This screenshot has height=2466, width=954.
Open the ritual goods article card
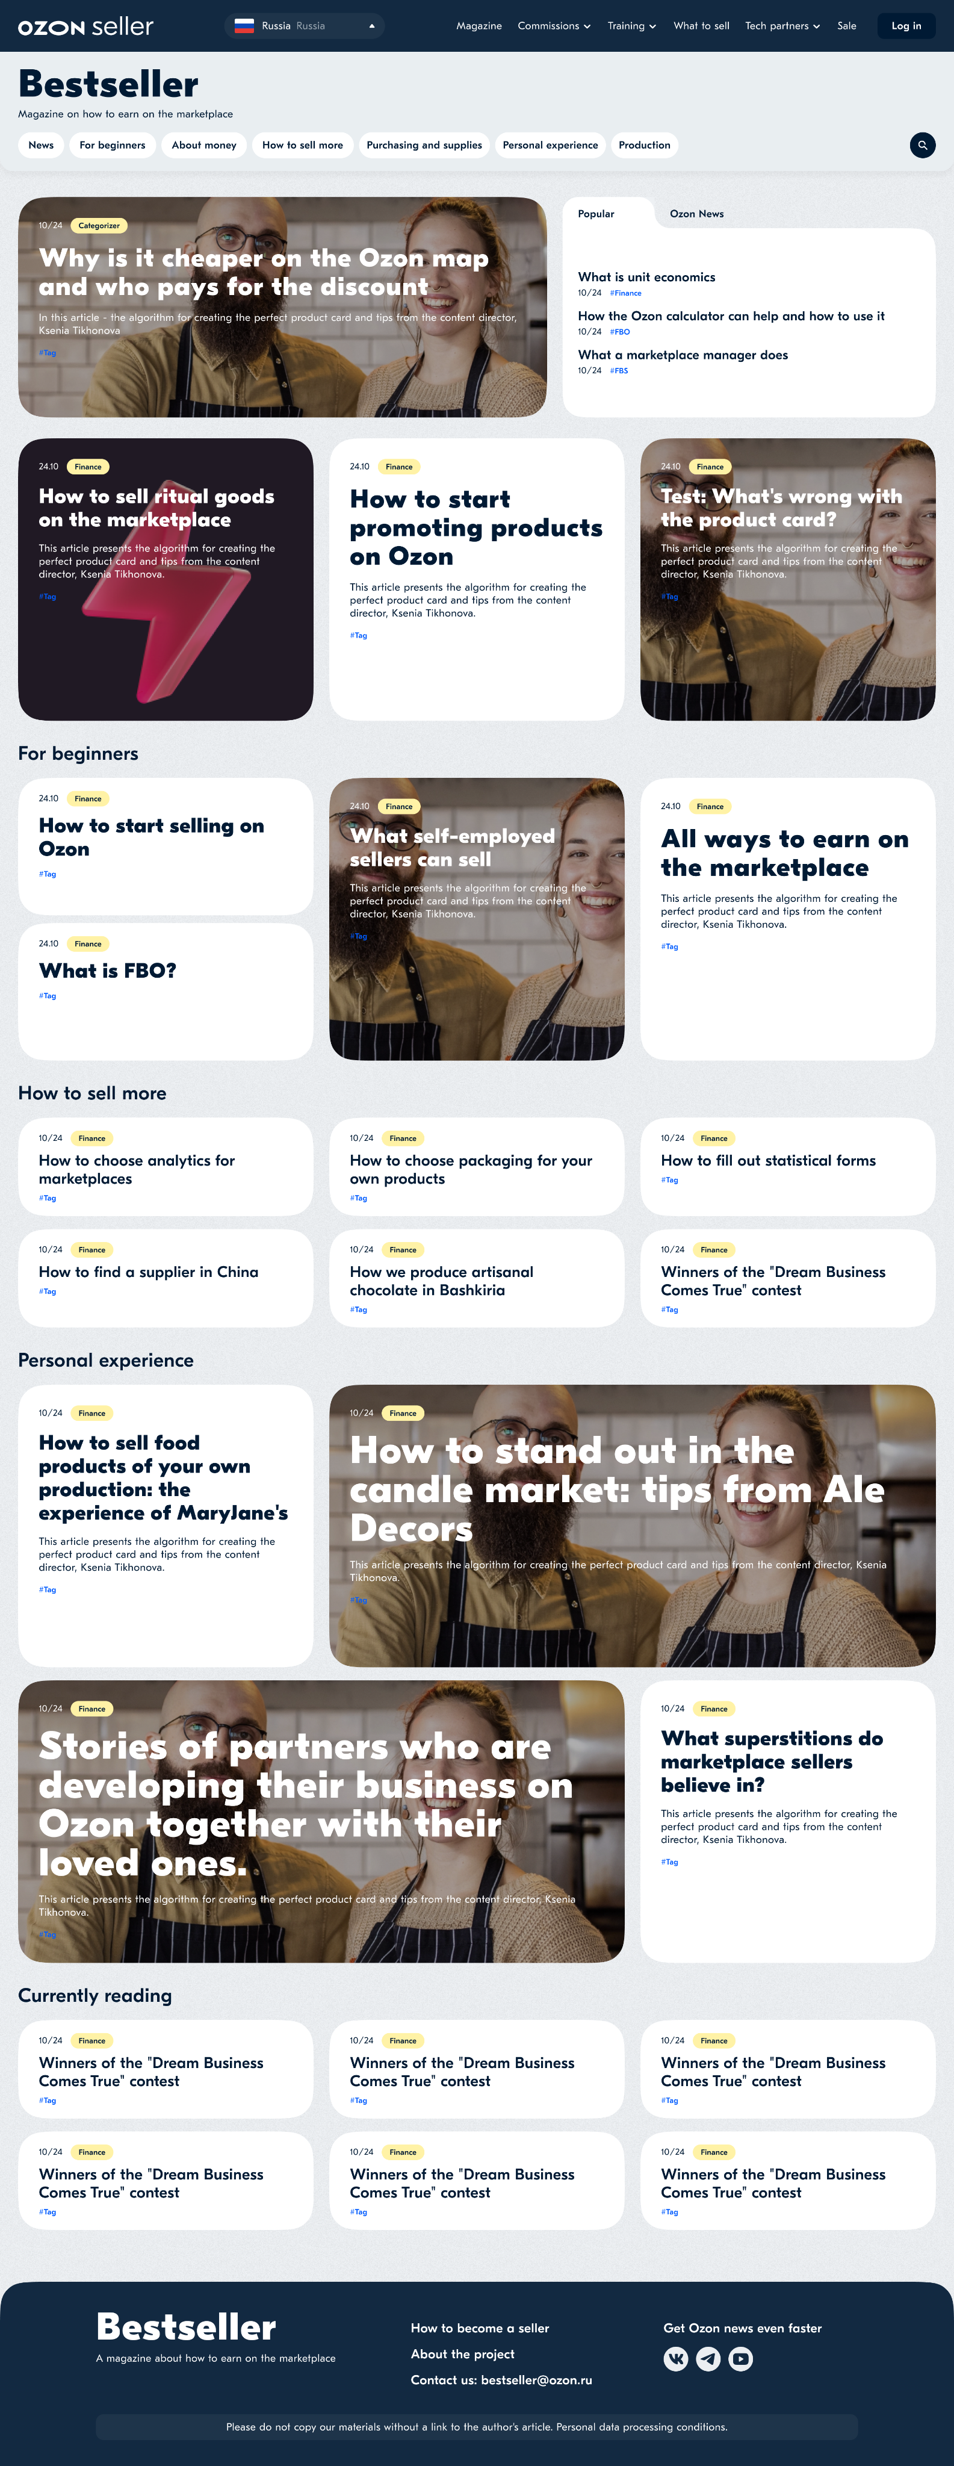pyautogui.click(x=166, y=579)
